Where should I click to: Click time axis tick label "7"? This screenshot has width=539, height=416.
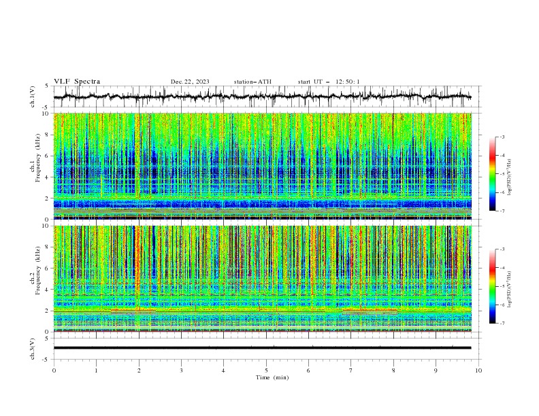(x=351, y=370)
